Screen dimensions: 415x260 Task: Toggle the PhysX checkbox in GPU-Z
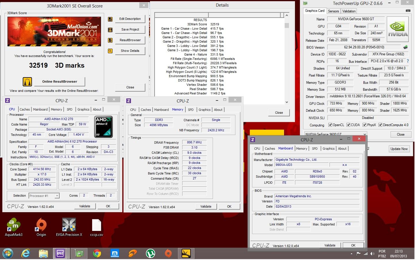tap(364, 125)
